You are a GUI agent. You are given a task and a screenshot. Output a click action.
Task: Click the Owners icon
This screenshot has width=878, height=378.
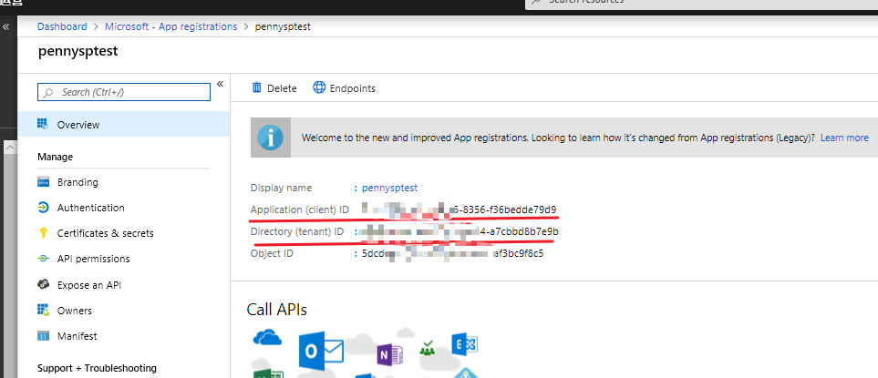click(42, 311)
